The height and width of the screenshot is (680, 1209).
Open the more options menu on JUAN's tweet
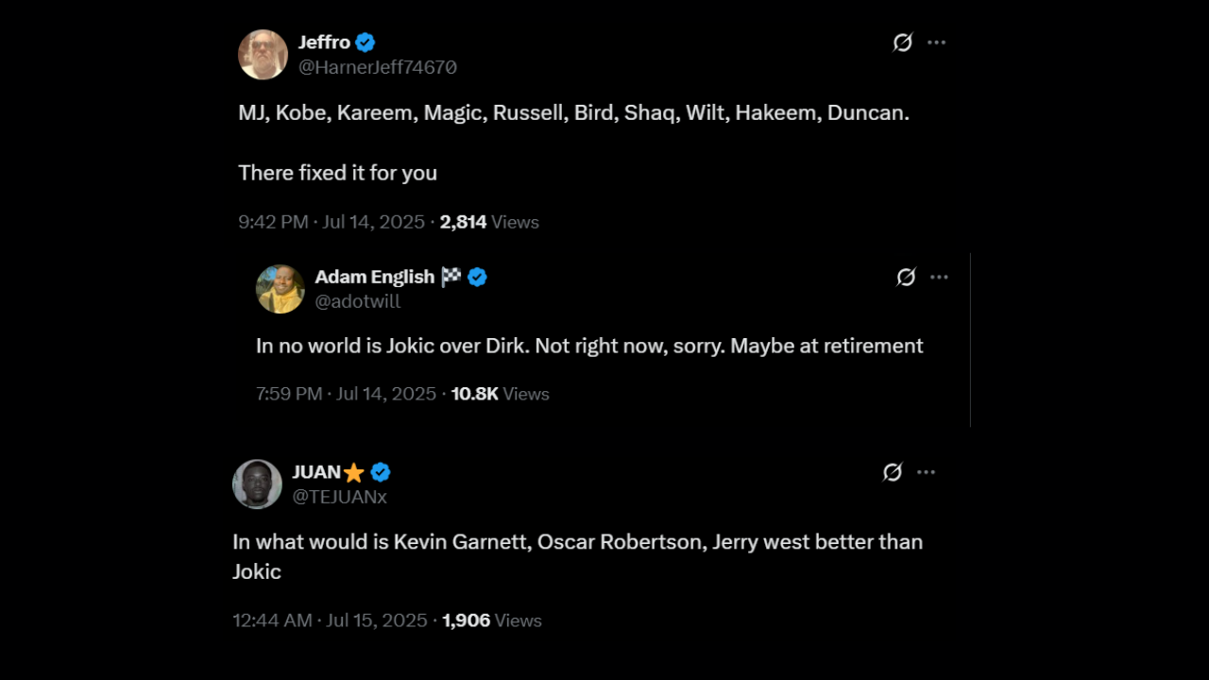926,472
